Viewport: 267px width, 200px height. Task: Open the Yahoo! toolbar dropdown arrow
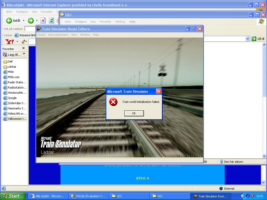[x=17, y=41]
